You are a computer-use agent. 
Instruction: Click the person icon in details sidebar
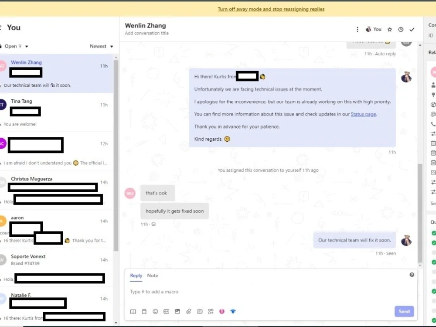(433, 85)
